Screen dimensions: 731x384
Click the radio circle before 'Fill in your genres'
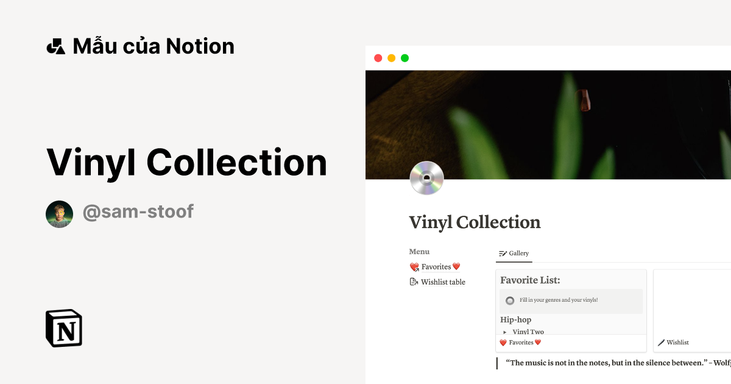pyautogui.click(x=509, y=300)
